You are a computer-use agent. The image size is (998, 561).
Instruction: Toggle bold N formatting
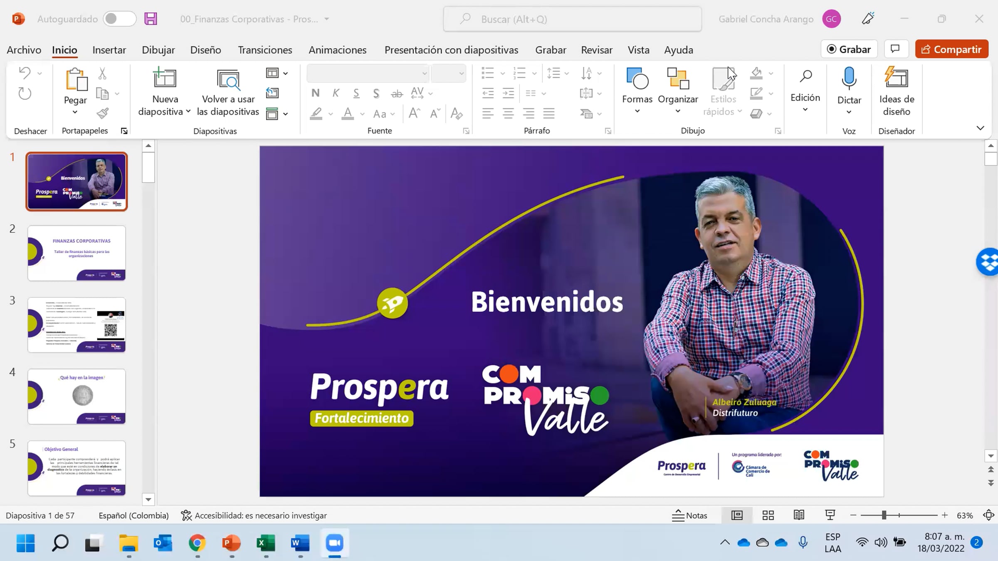316,93
